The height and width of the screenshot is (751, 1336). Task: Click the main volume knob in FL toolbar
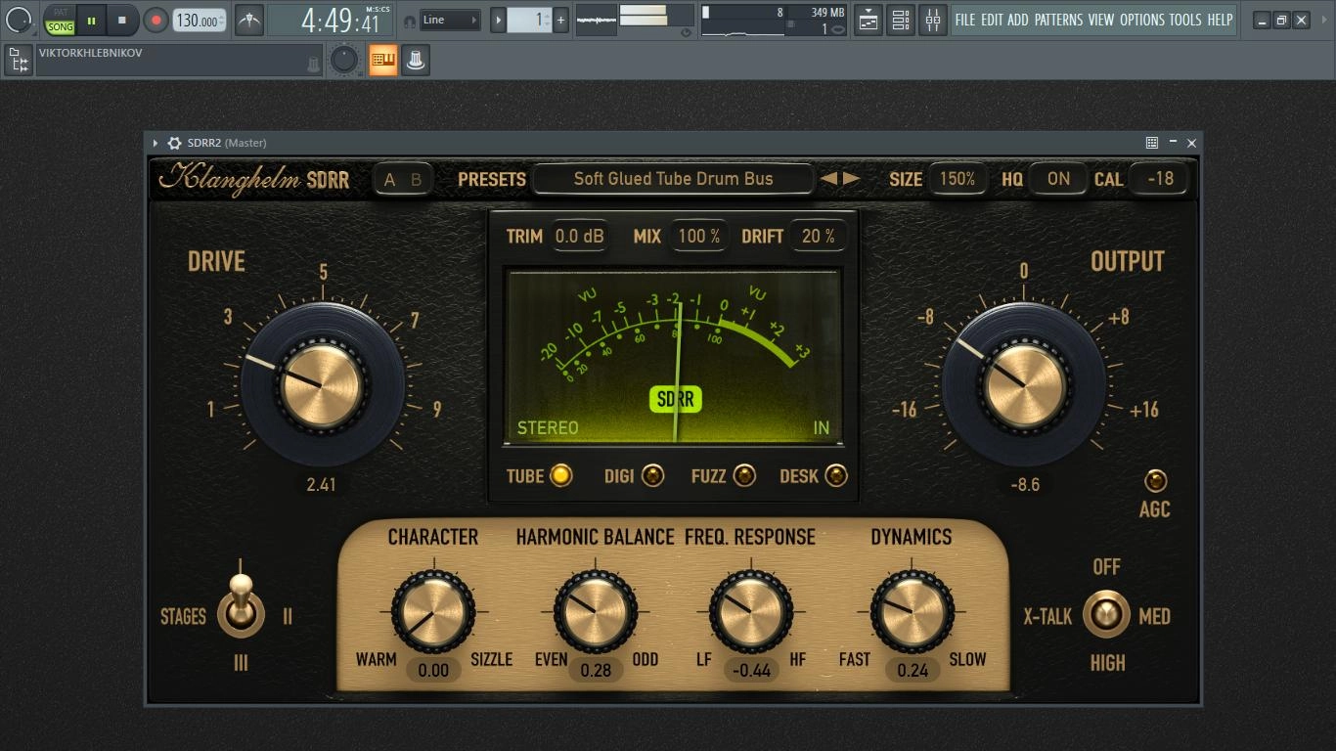(19, 19)
